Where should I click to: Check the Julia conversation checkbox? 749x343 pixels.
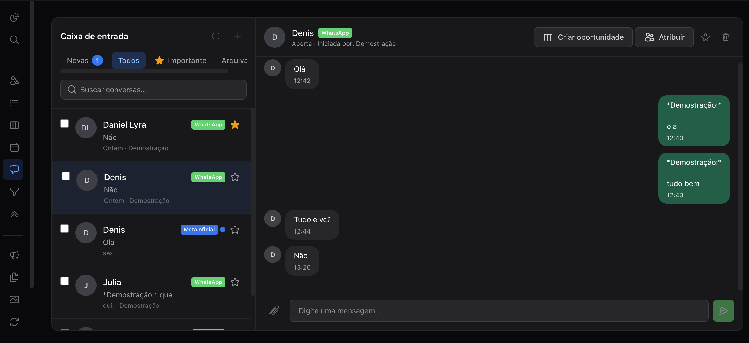click(64, 281)
